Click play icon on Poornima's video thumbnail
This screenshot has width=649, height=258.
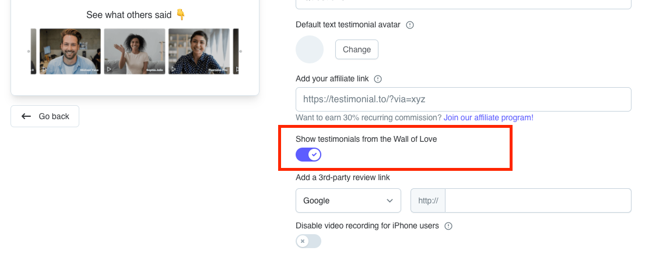[x=173, y=69]
